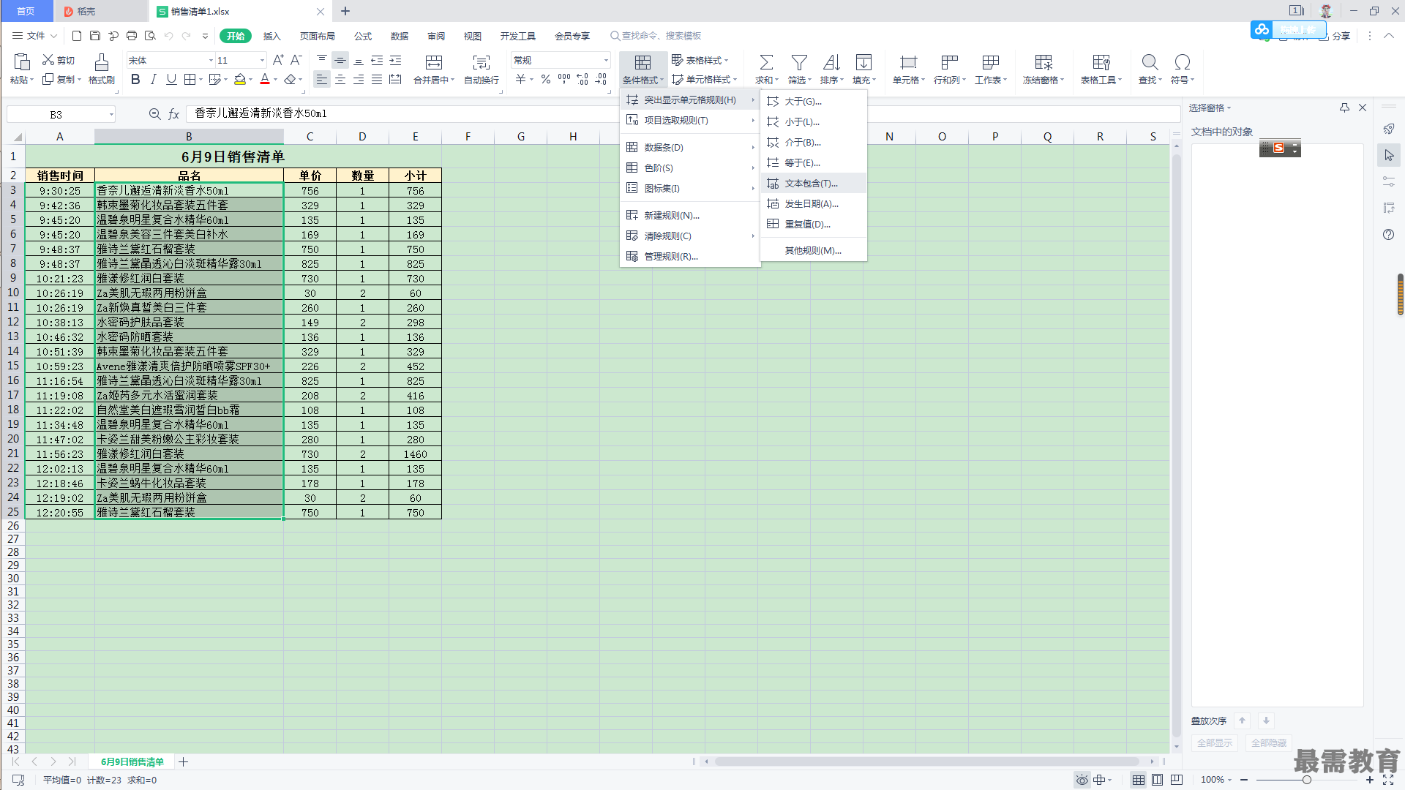Image resolution: width=1405 pixels, height=790 pixels.
Task: Click the Paste (粘贴) icon
Action: [22, 62]
